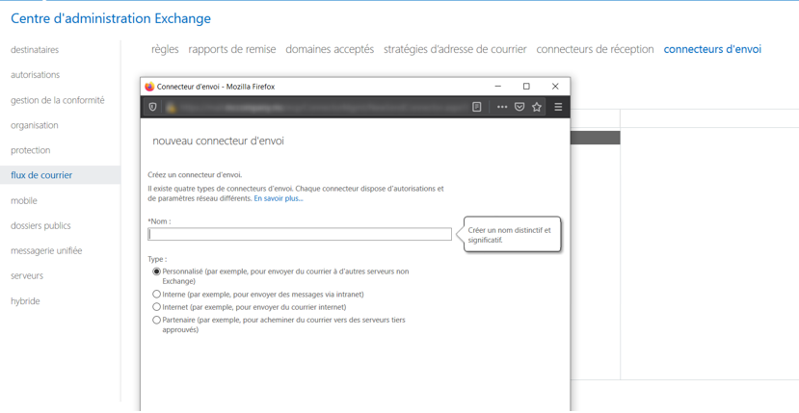
Task: Click the 'Créez un connecteur d'envoi.' text
Action: 195,175
